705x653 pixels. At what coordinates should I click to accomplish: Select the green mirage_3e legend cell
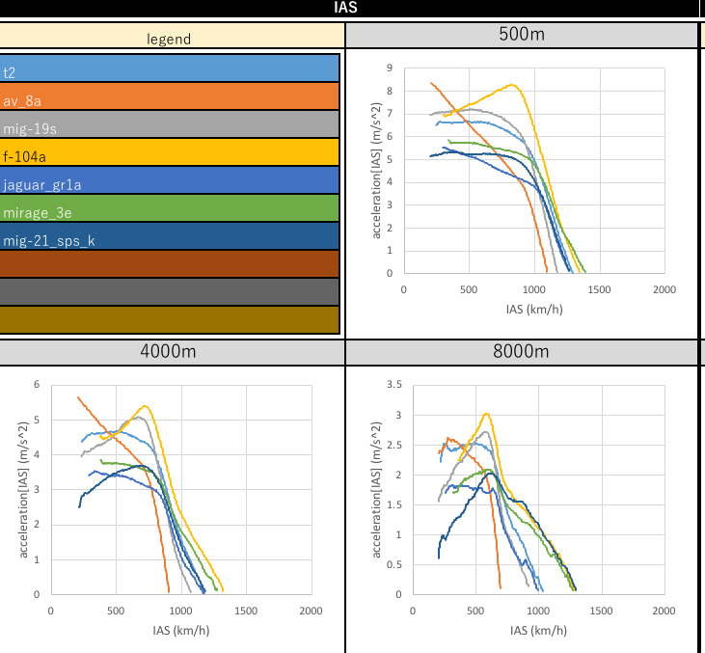(x=170, y=208)
